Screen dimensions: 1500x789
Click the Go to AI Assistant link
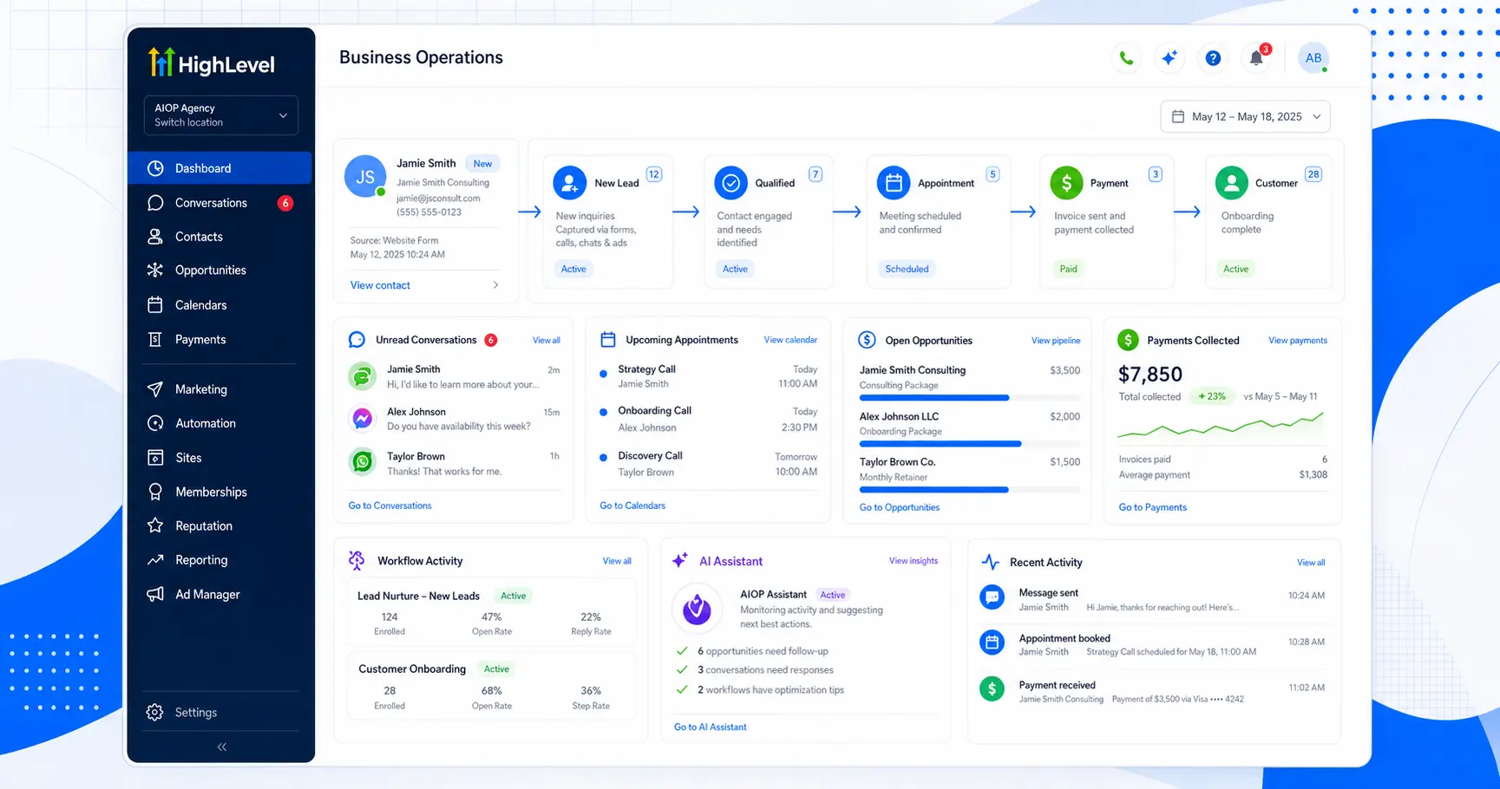point(710,727)
